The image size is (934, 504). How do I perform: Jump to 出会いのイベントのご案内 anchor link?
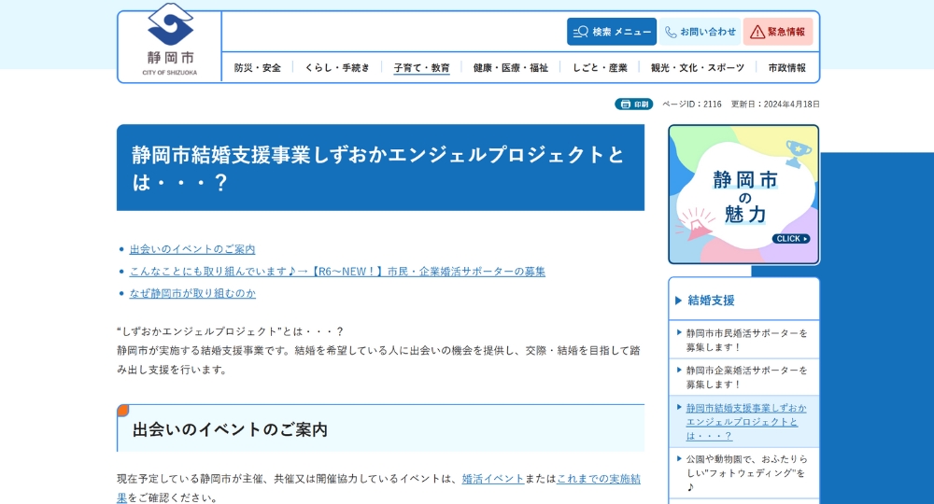[x=192, y=249]
